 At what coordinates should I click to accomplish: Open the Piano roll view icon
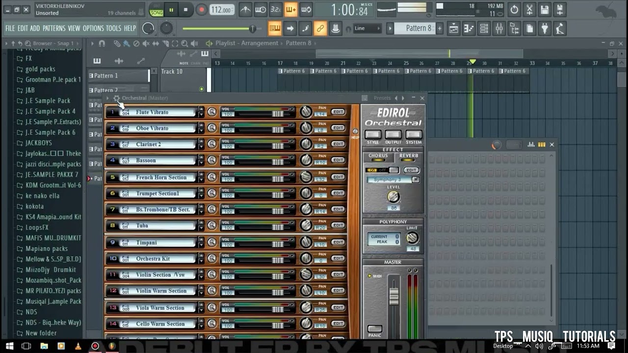tap(469, 29)
